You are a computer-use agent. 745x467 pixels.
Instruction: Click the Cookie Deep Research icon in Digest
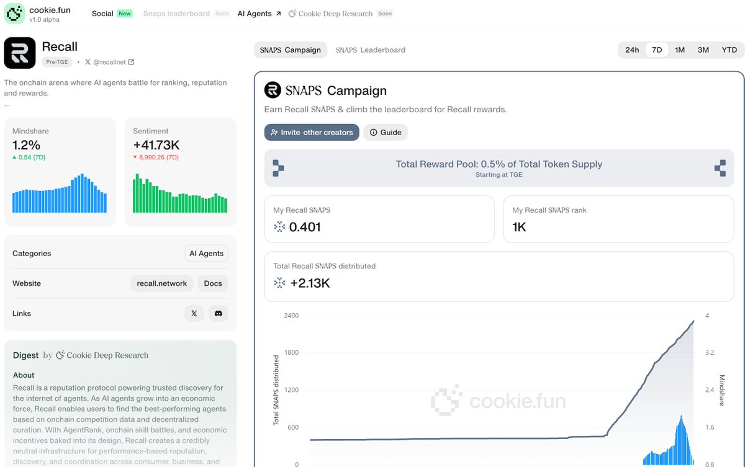pos(60,355)
